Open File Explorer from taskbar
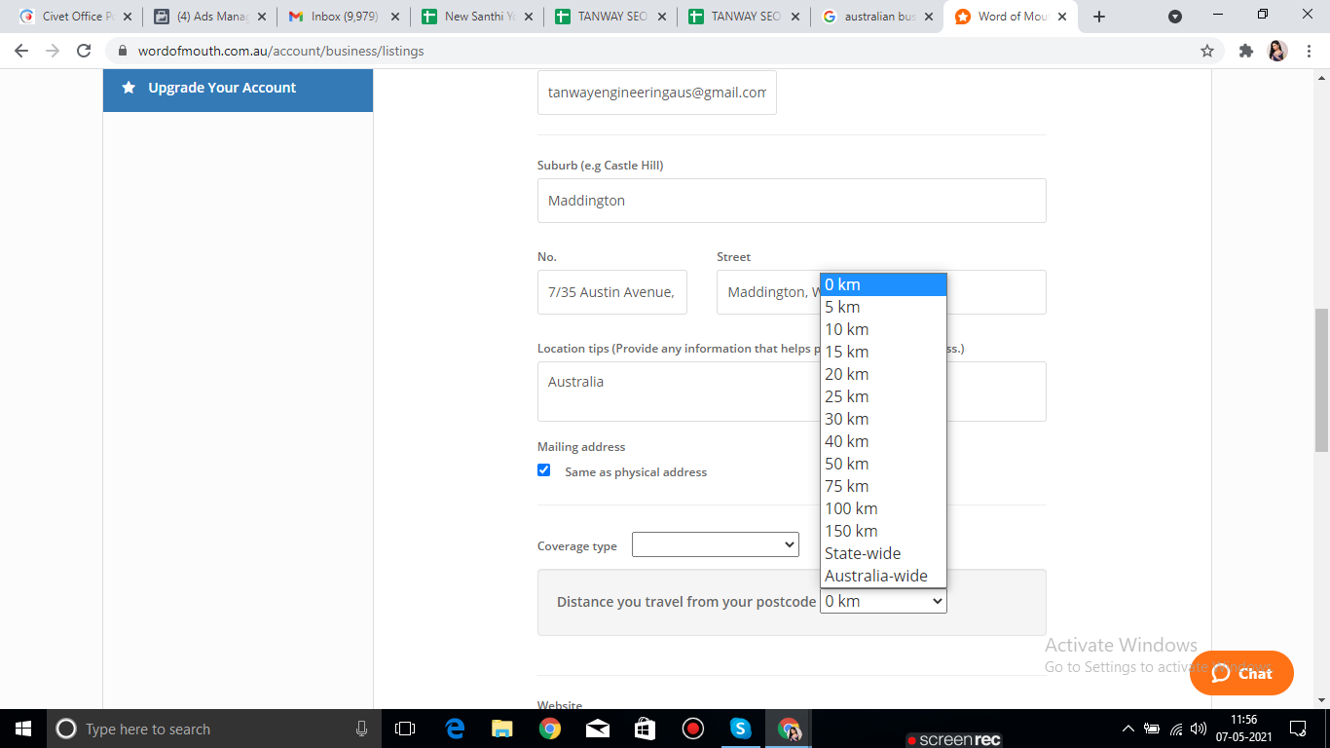Screen dimensions: 1330x748 pos(502,729)
